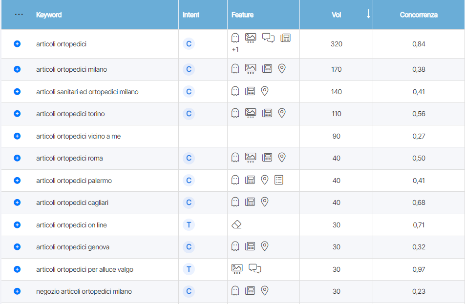Click the map pin icon in 'articoli sanitari ed ortopedici milano' row
465x304 pixels.
pyautogui.click(x=265, y=91)
